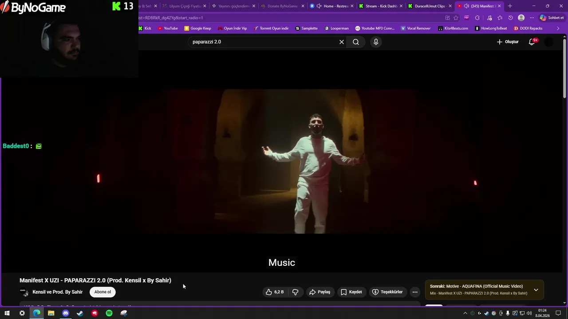Click the YouTube search magnifier button

(x=356, y=42)
